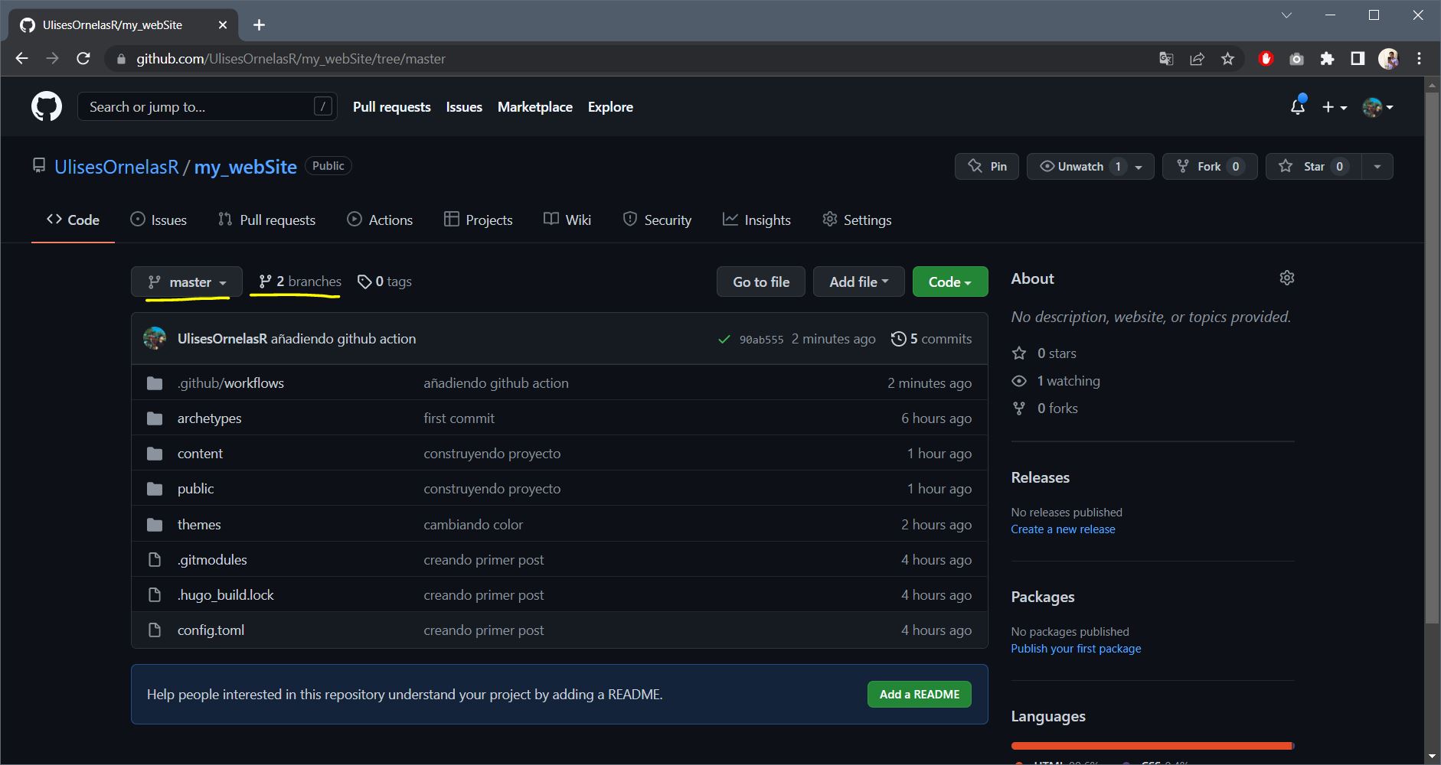Click the page vertical scrollbar
This screenshot has width=1441, height=765.
1432,357
